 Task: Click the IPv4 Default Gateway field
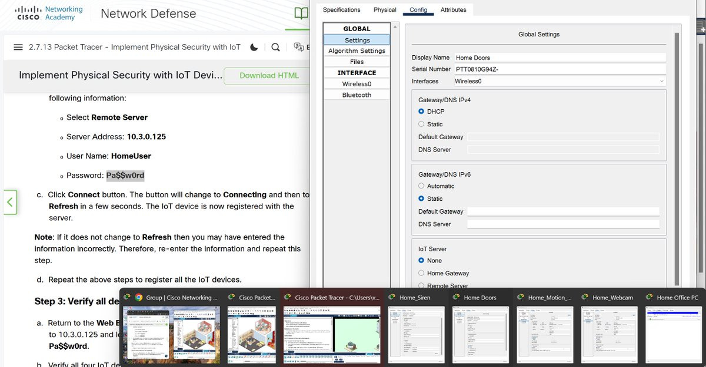(x=563, y=137)
